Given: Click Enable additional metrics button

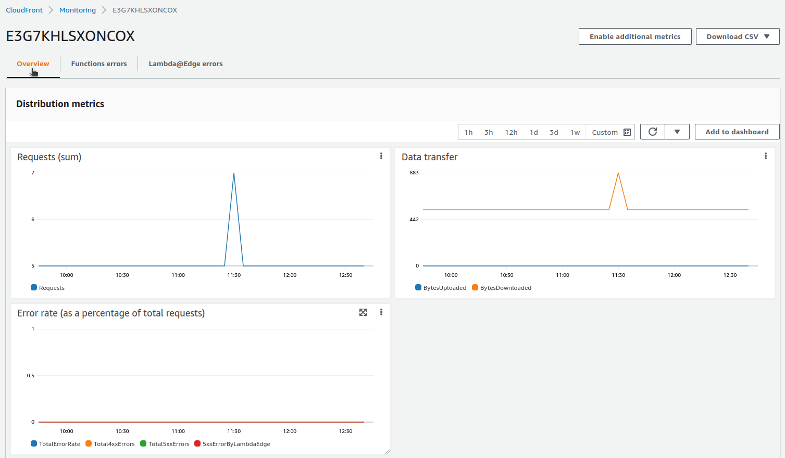Looking at the screenshot, I should tap(634, 36).
